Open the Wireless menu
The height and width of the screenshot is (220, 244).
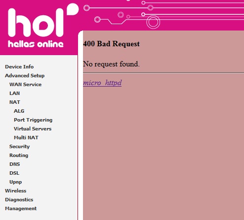click(x=16, y=191)
